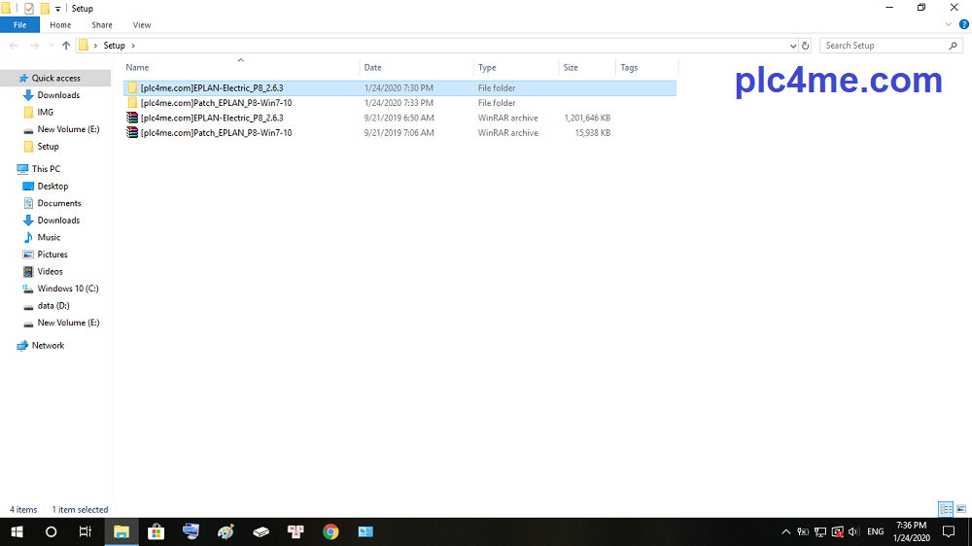Viewport: 972px width, 546px height.
Task: Open the View ribbon tab
Action: pos(142,25)
